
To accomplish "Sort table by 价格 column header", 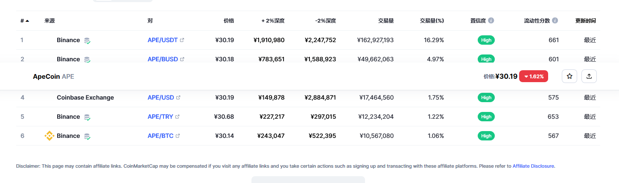I will pos(229,20).
